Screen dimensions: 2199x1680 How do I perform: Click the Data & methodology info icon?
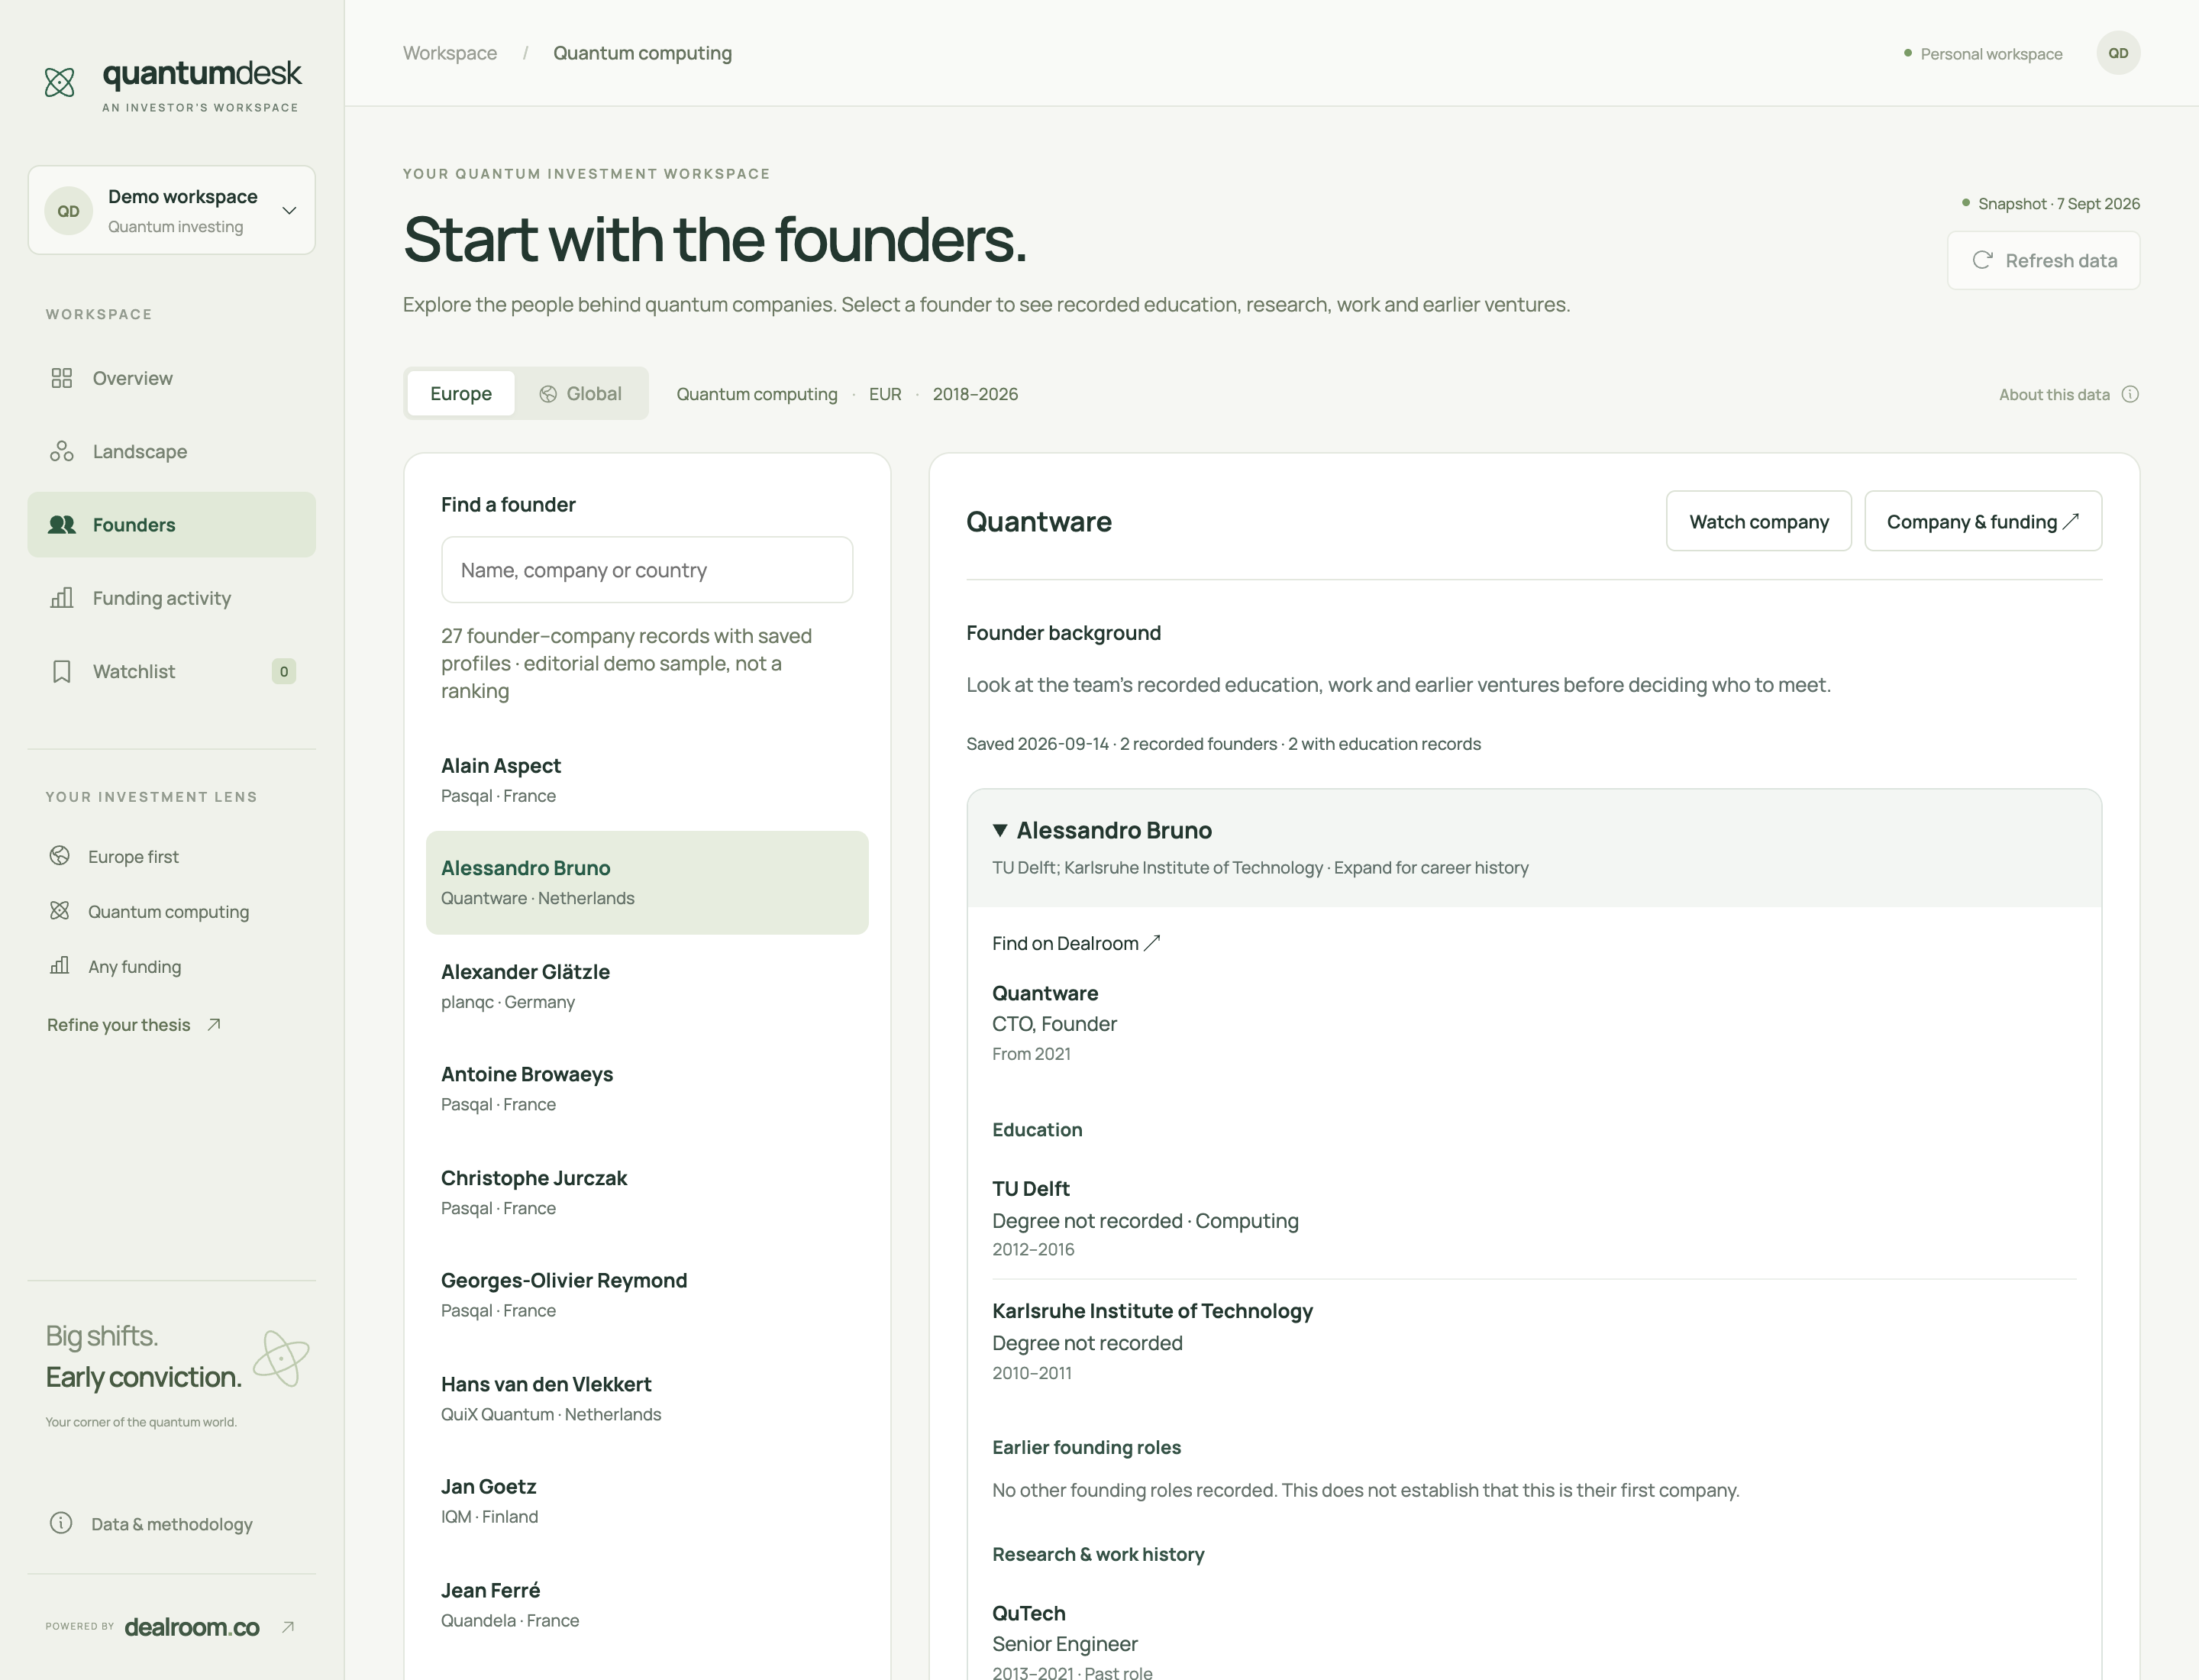click(x=61, y=1523)
